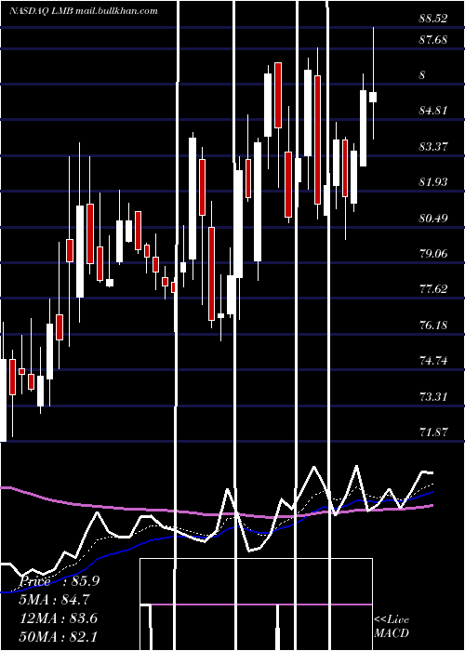Select the 80.49 price axis label
This screenshot has height=651, width=465.
pyautogui.click(x=433, y=218)
